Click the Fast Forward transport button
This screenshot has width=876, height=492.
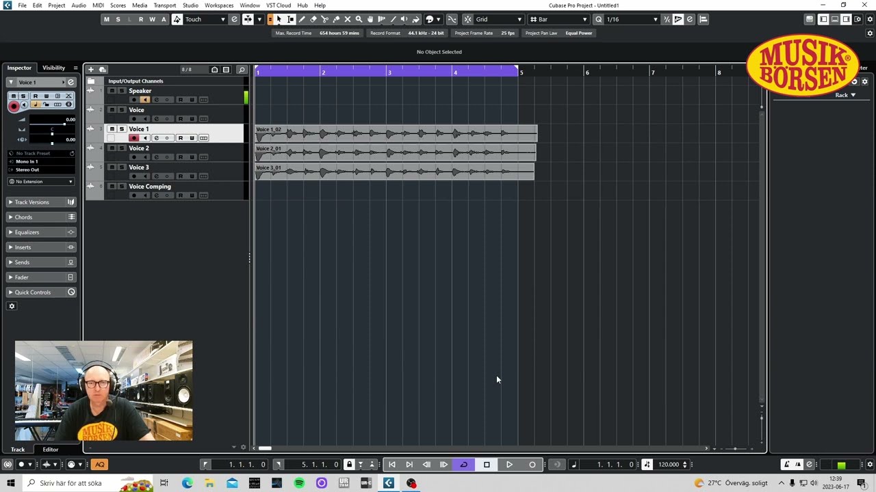pyautogui.click(x=443, y=465)
